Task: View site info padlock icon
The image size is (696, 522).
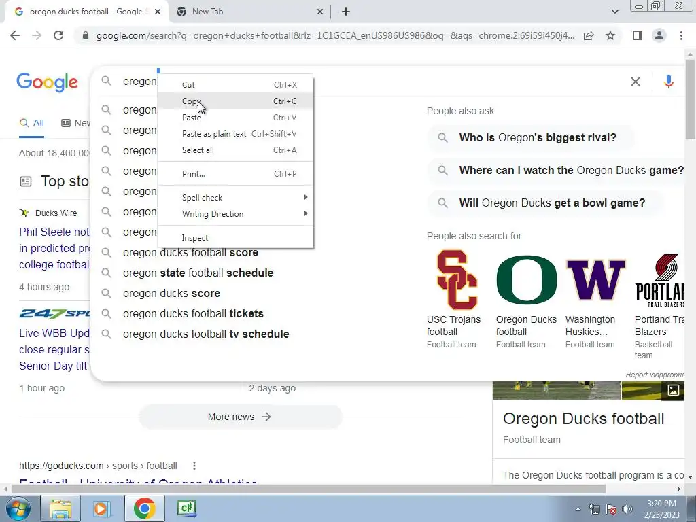Action: click(86, 35)
